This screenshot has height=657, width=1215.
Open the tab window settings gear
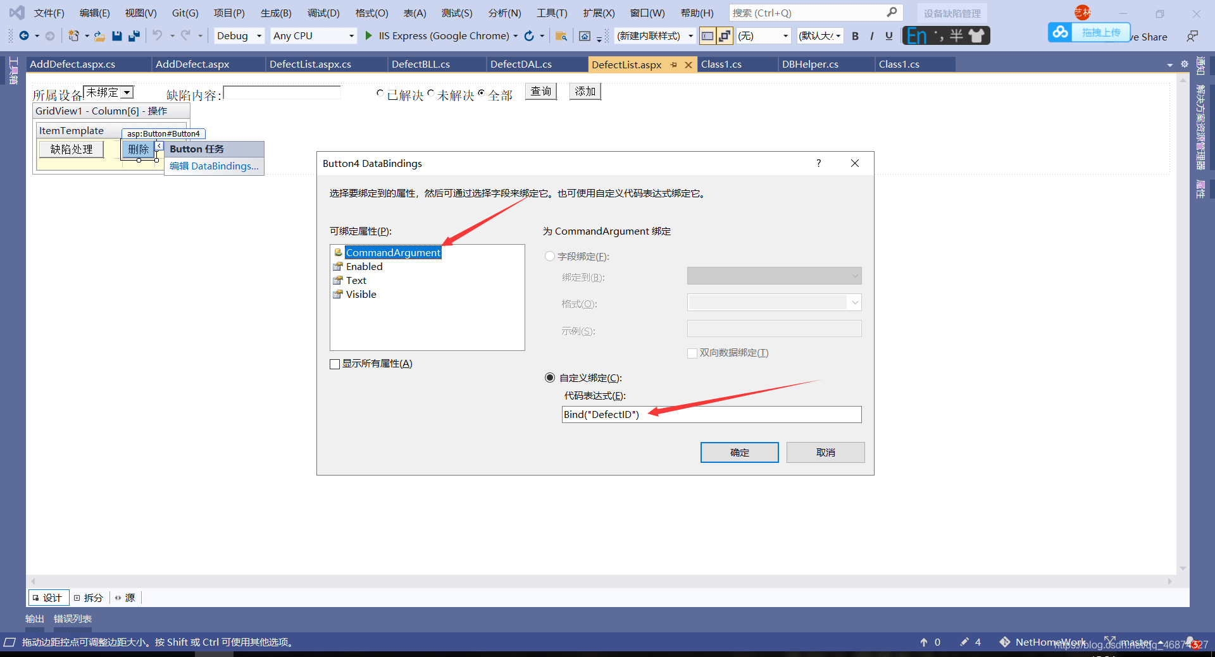(1185, 64)
